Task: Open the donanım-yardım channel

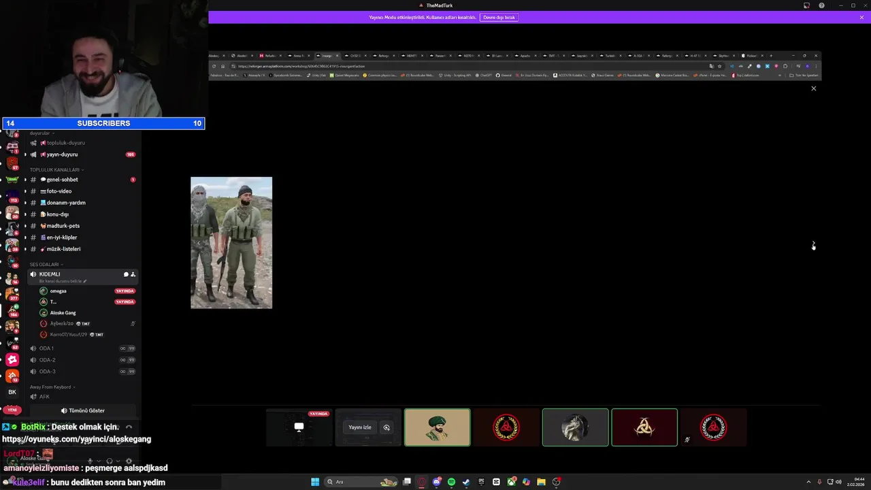Action: pyautogui.click(x=82, y=203)
